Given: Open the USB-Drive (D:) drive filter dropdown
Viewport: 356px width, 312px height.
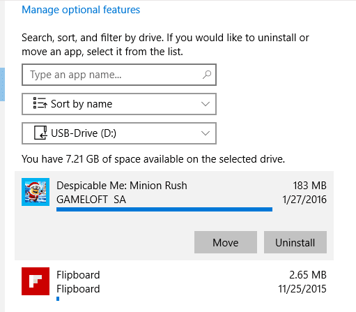Looking at the screenshot, I should click(119, 133).
